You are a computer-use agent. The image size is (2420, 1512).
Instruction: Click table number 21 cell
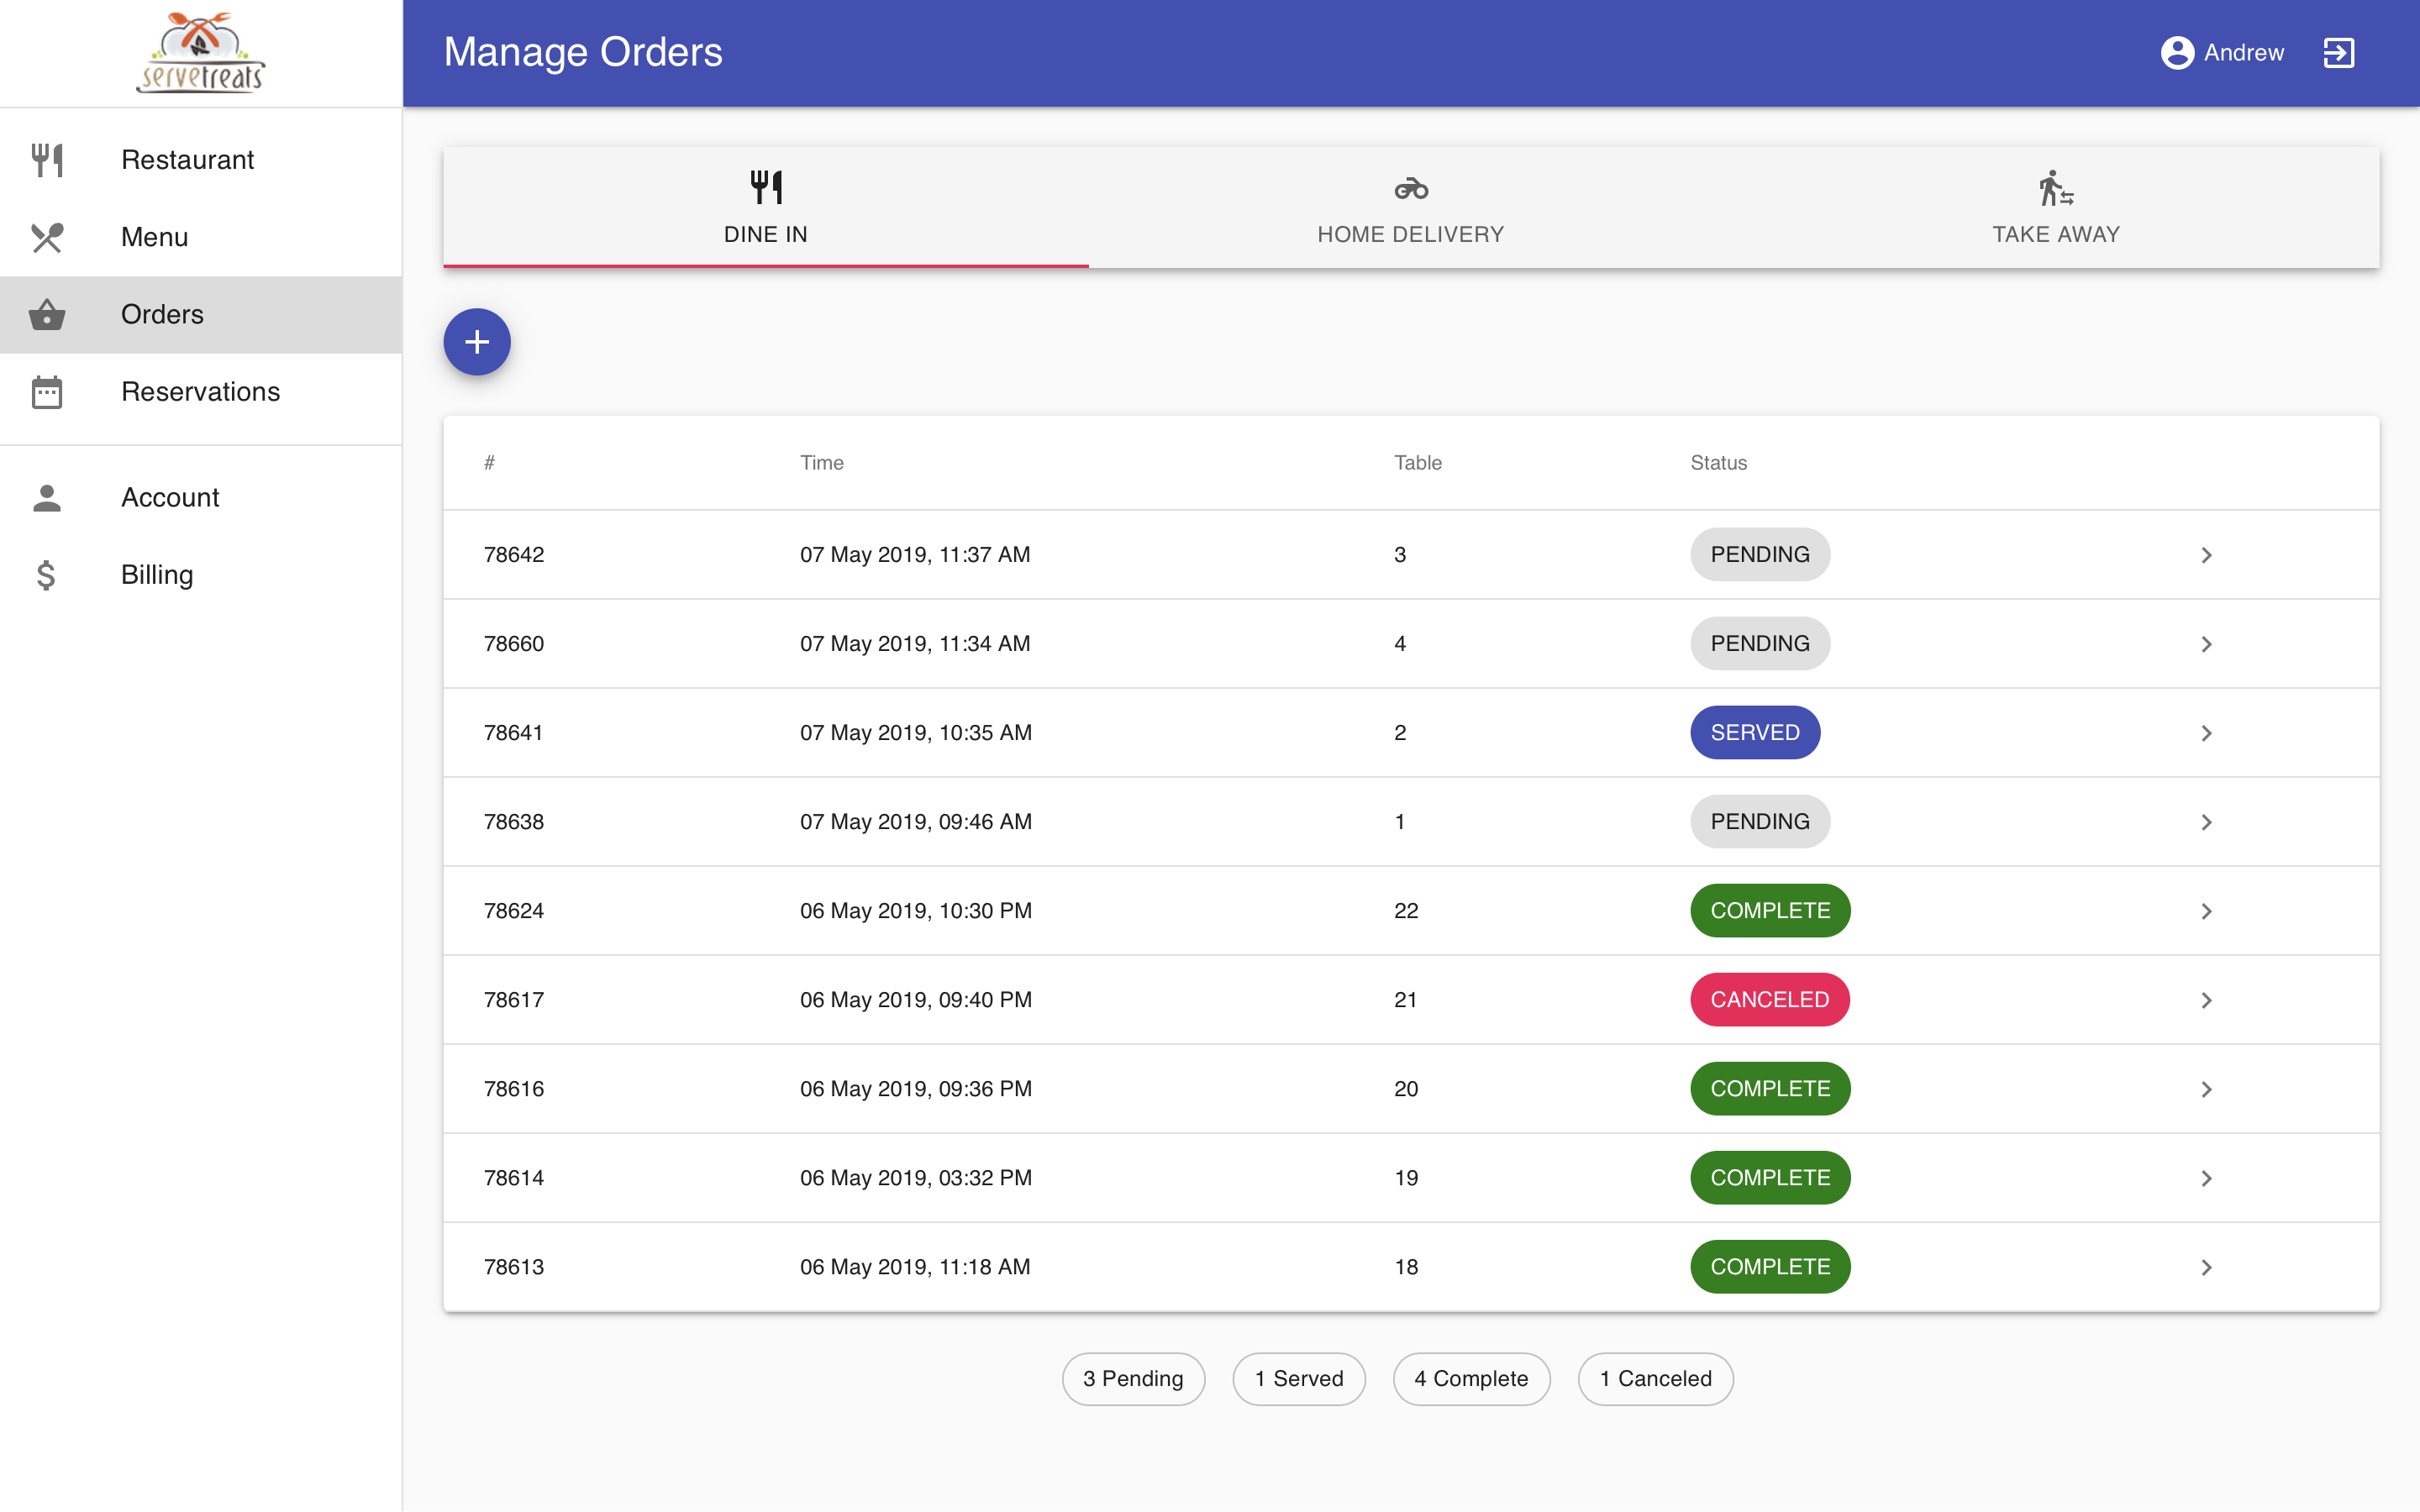click(x=1405, y=1000)
